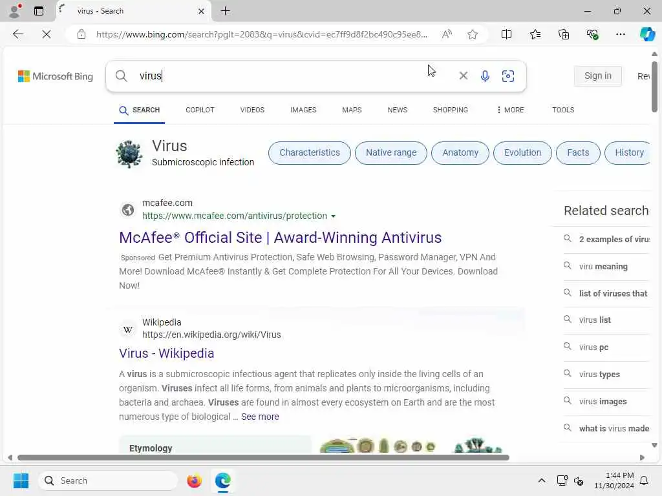
Task: Click the browser back arrow
Action: coord(17,34)
